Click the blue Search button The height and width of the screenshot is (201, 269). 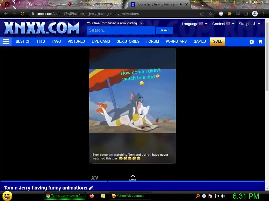(164, 30)
